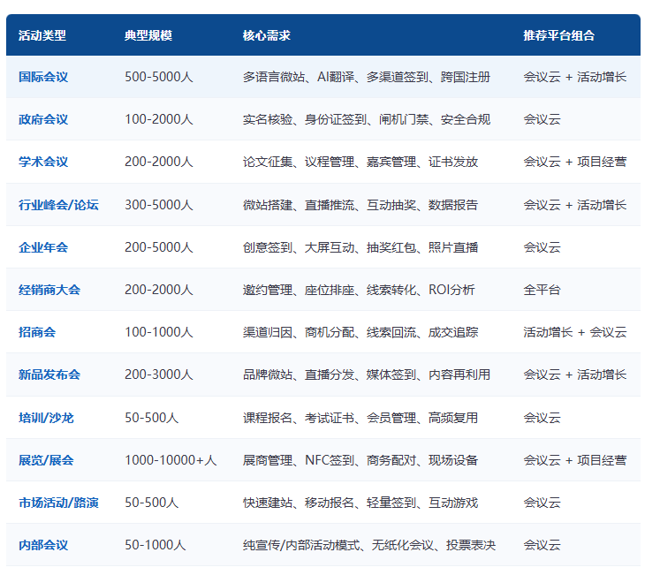
Task: Select the 市场活动/路演 row title
Action: (58, 503)
